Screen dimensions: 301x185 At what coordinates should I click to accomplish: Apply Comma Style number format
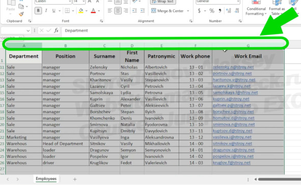click(220, 11)
